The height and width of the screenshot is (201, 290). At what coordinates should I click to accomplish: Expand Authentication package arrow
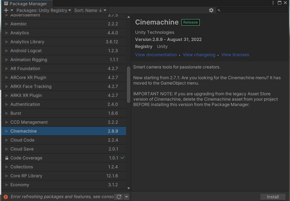(7, 104)
